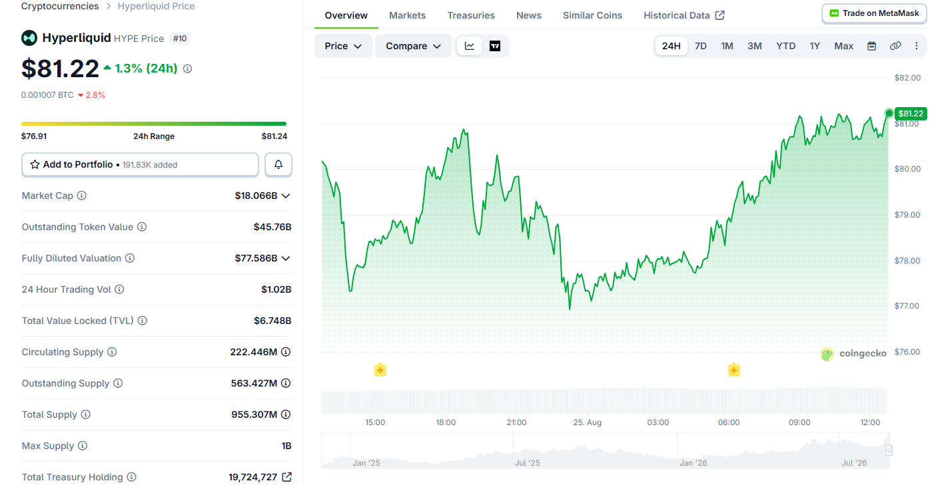This screenshot has height=485, width=936.
Task: Click the historical overview mini chart
Action: (605, 450)
